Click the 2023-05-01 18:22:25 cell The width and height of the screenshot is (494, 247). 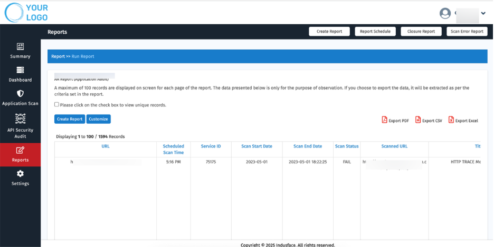[x=308, y=162]
